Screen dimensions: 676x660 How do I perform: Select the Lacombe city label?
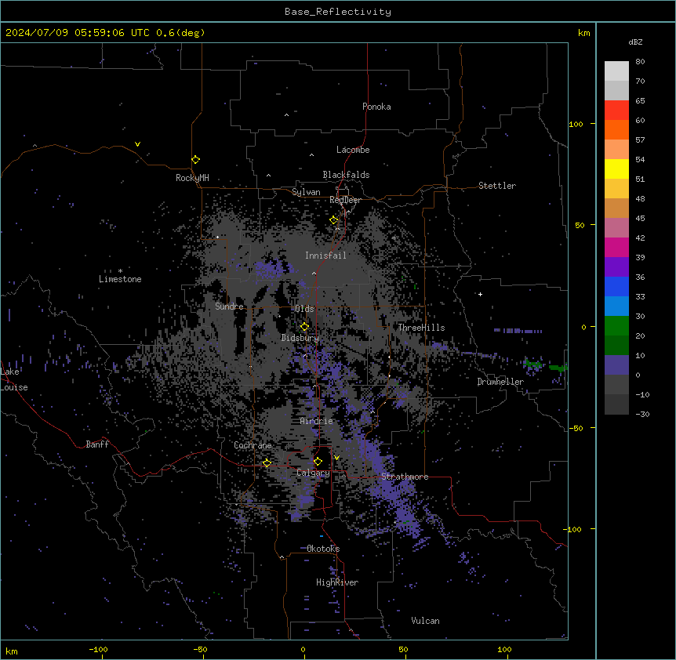[353, 150]
